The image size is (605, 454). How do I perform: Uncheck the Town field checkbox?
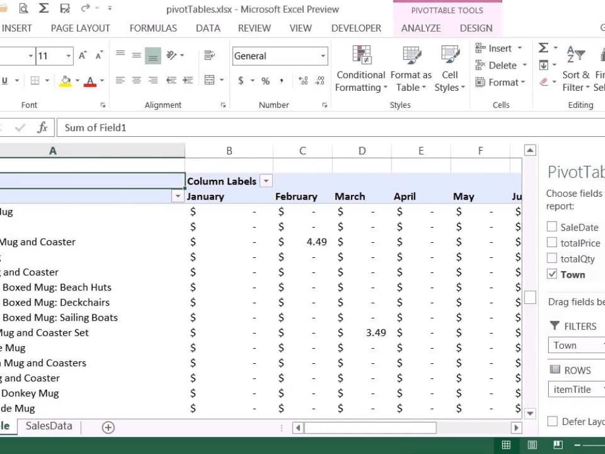click(x=552, y=274)
